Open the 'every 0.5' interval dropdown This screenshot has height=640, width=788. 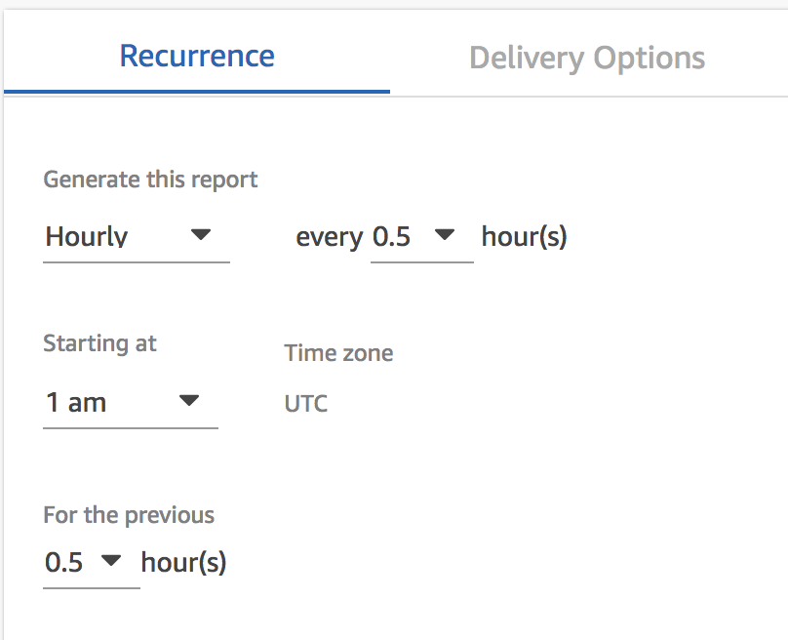422,236
